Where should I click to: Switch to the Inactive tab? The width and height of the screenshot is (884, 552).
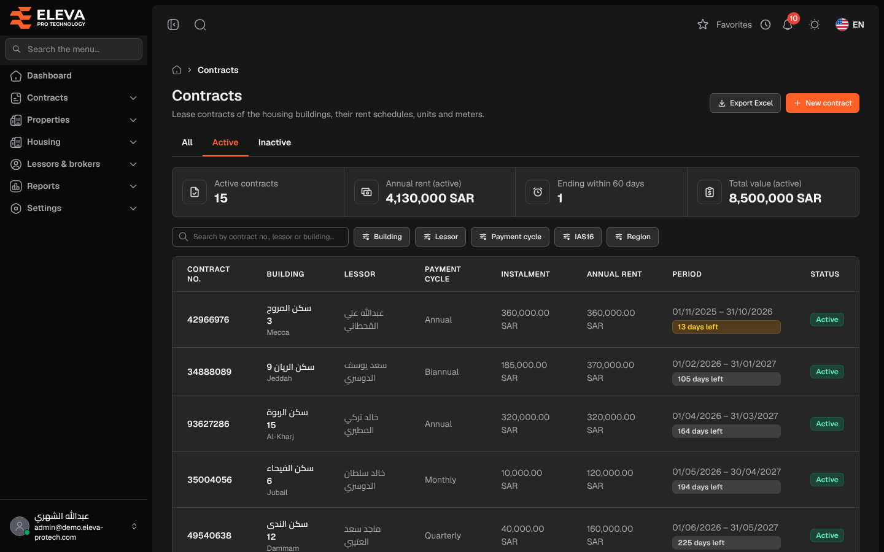[274, 142]
